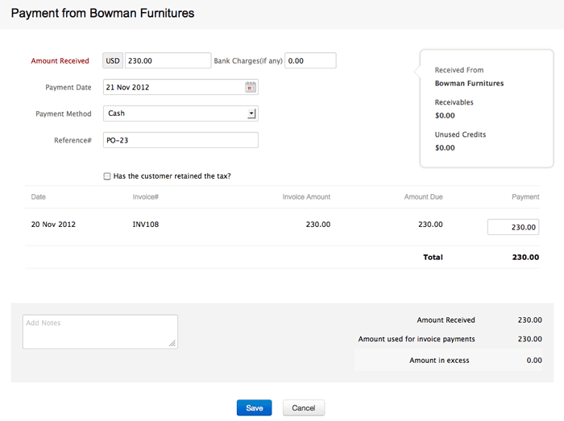Click the Save button
Screen dimensions: 564x421
click(255, 407)
